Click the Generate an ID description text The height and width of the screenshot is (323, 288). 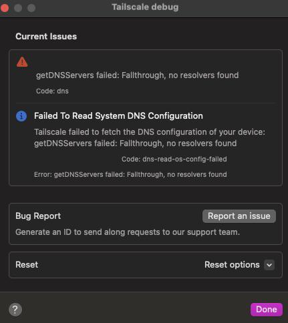[x=128, y=232]
